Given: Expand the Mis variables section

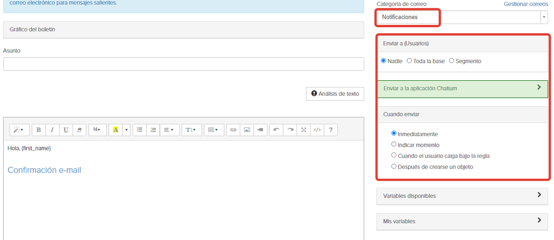Looking at the screenshot, I should [x=462, y=222].
